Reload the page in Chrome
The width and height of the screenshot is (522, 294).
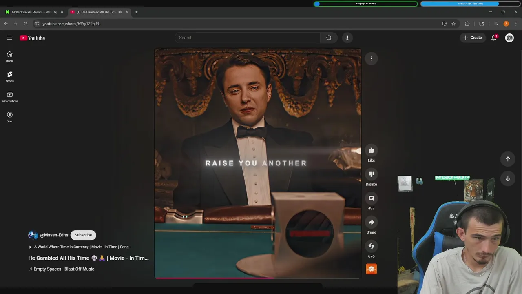(25, 24)
